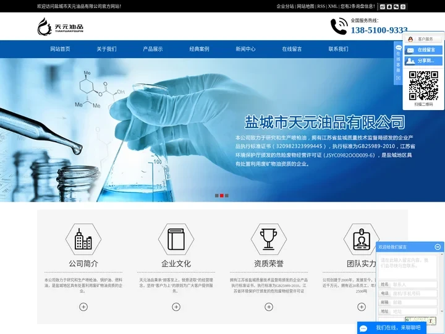The height and width of the screenshot is (334, 445).
Task: Expand 公司简介 with its plus button
Action: tap(83, 307)
